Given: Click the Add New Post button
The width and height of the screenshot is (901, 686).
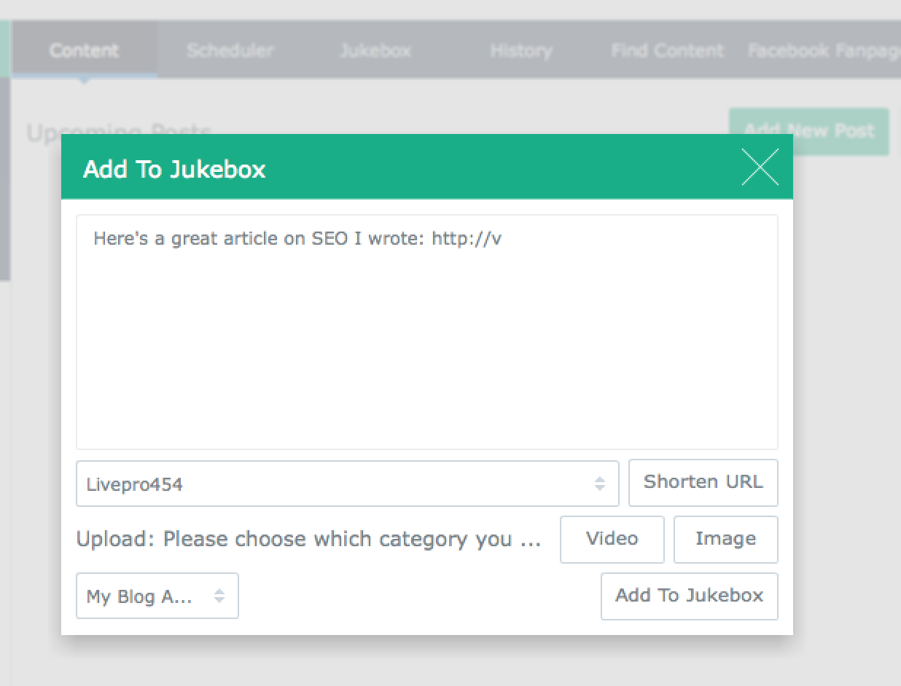Looking at the screenshot, I should (x=808, y=131).
